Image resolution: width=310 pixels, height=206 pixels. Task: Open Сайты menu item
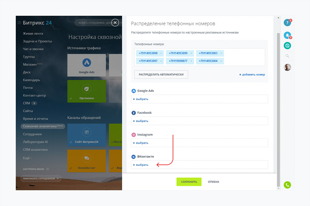click(28, 111)
